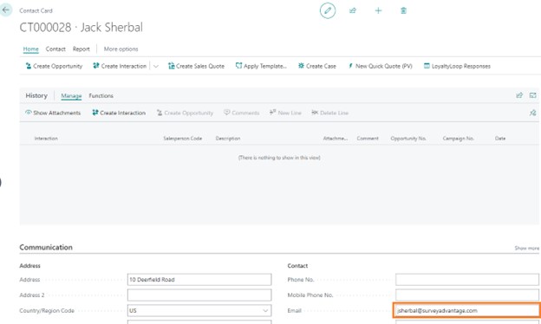Click New Quick Quote (PV)

[x=380, y=66]
